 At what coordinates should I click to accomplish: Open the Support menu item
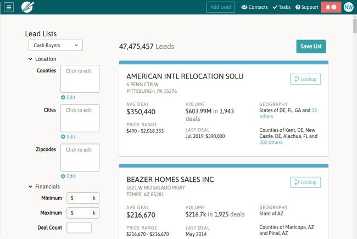(x=306, y=7)
